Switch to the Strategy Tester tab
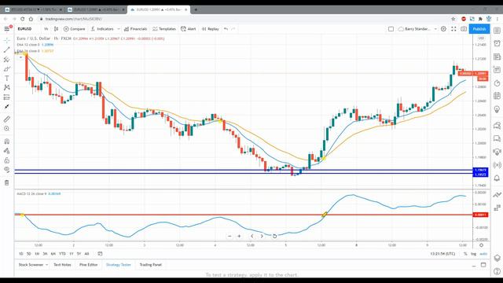Viewport: 503px width, 283px height. click(x=119, y=265)
